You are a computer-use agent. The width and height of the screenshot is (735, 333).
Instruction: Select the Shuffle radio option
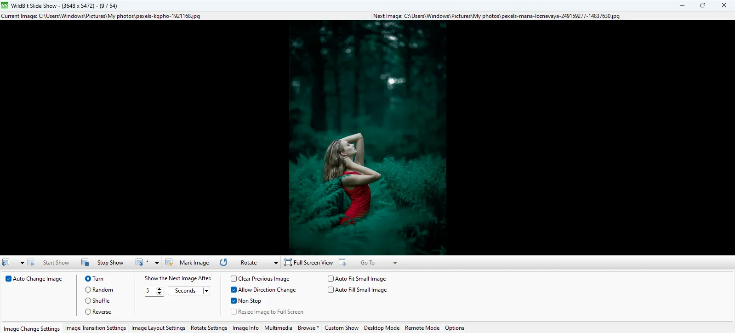pyautogui.click(x=88, y=301)
